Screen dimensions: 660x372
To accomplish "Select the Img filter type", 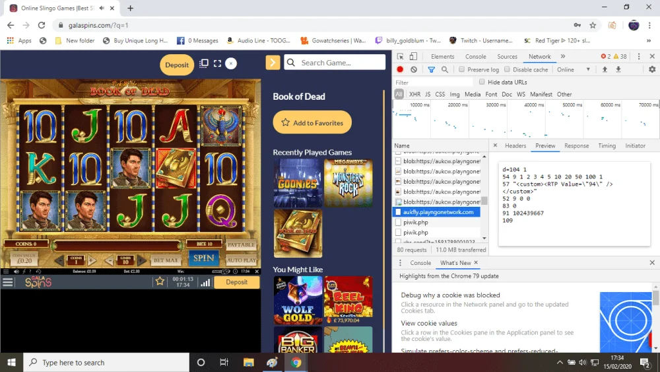I will (x=455, y=94).
